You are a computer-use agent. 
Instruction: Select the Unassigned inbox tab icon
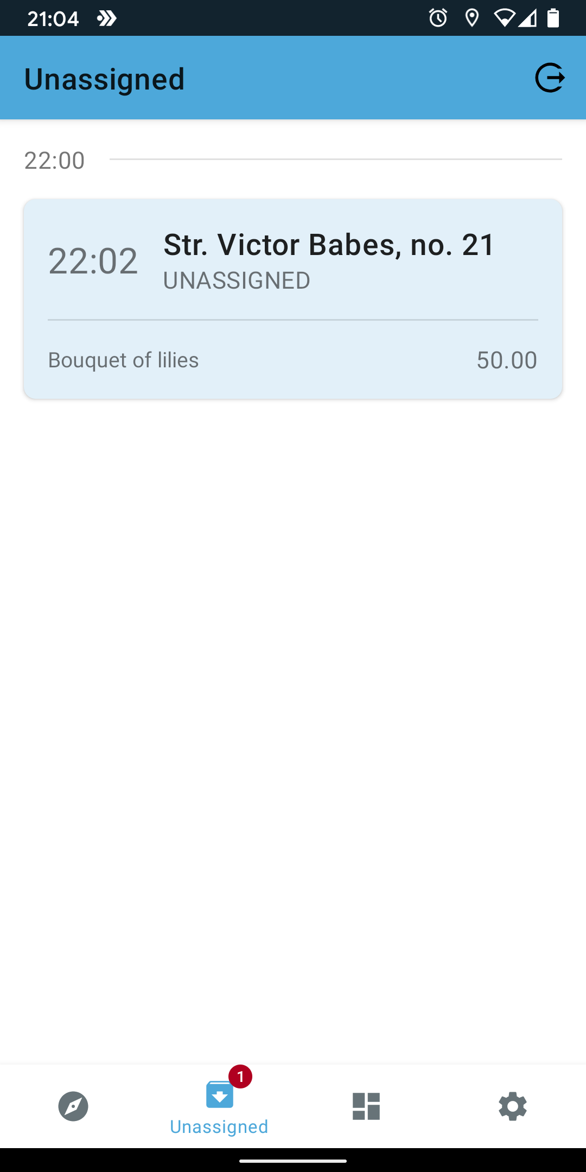click(219, 1095)
